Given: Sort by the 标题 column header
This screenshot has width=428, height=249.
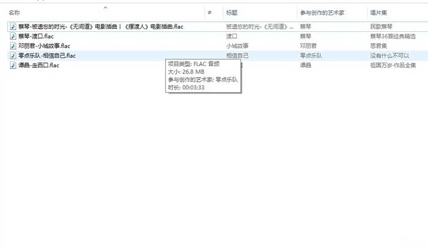Looking at the screenshot, I should (232, 13).
